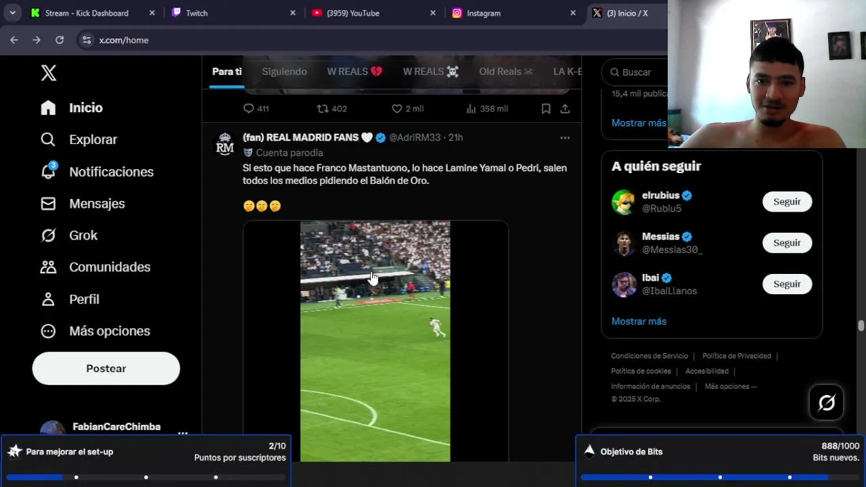The width and height of the screenshot is (866, 487).
Task: Open the 21h post timestamp
Action: [455, 137]
